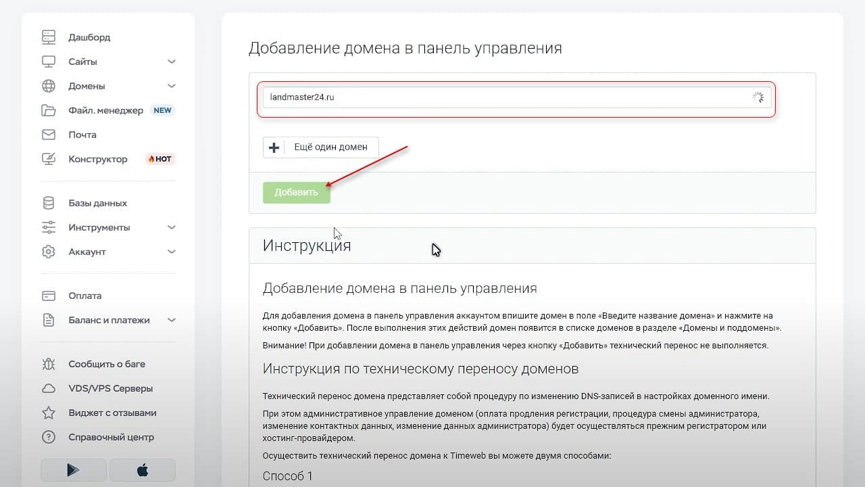Viewport: 865px width, 487px height.
Task: Click the loading spinner in domain field
Action: pos(758,97)
